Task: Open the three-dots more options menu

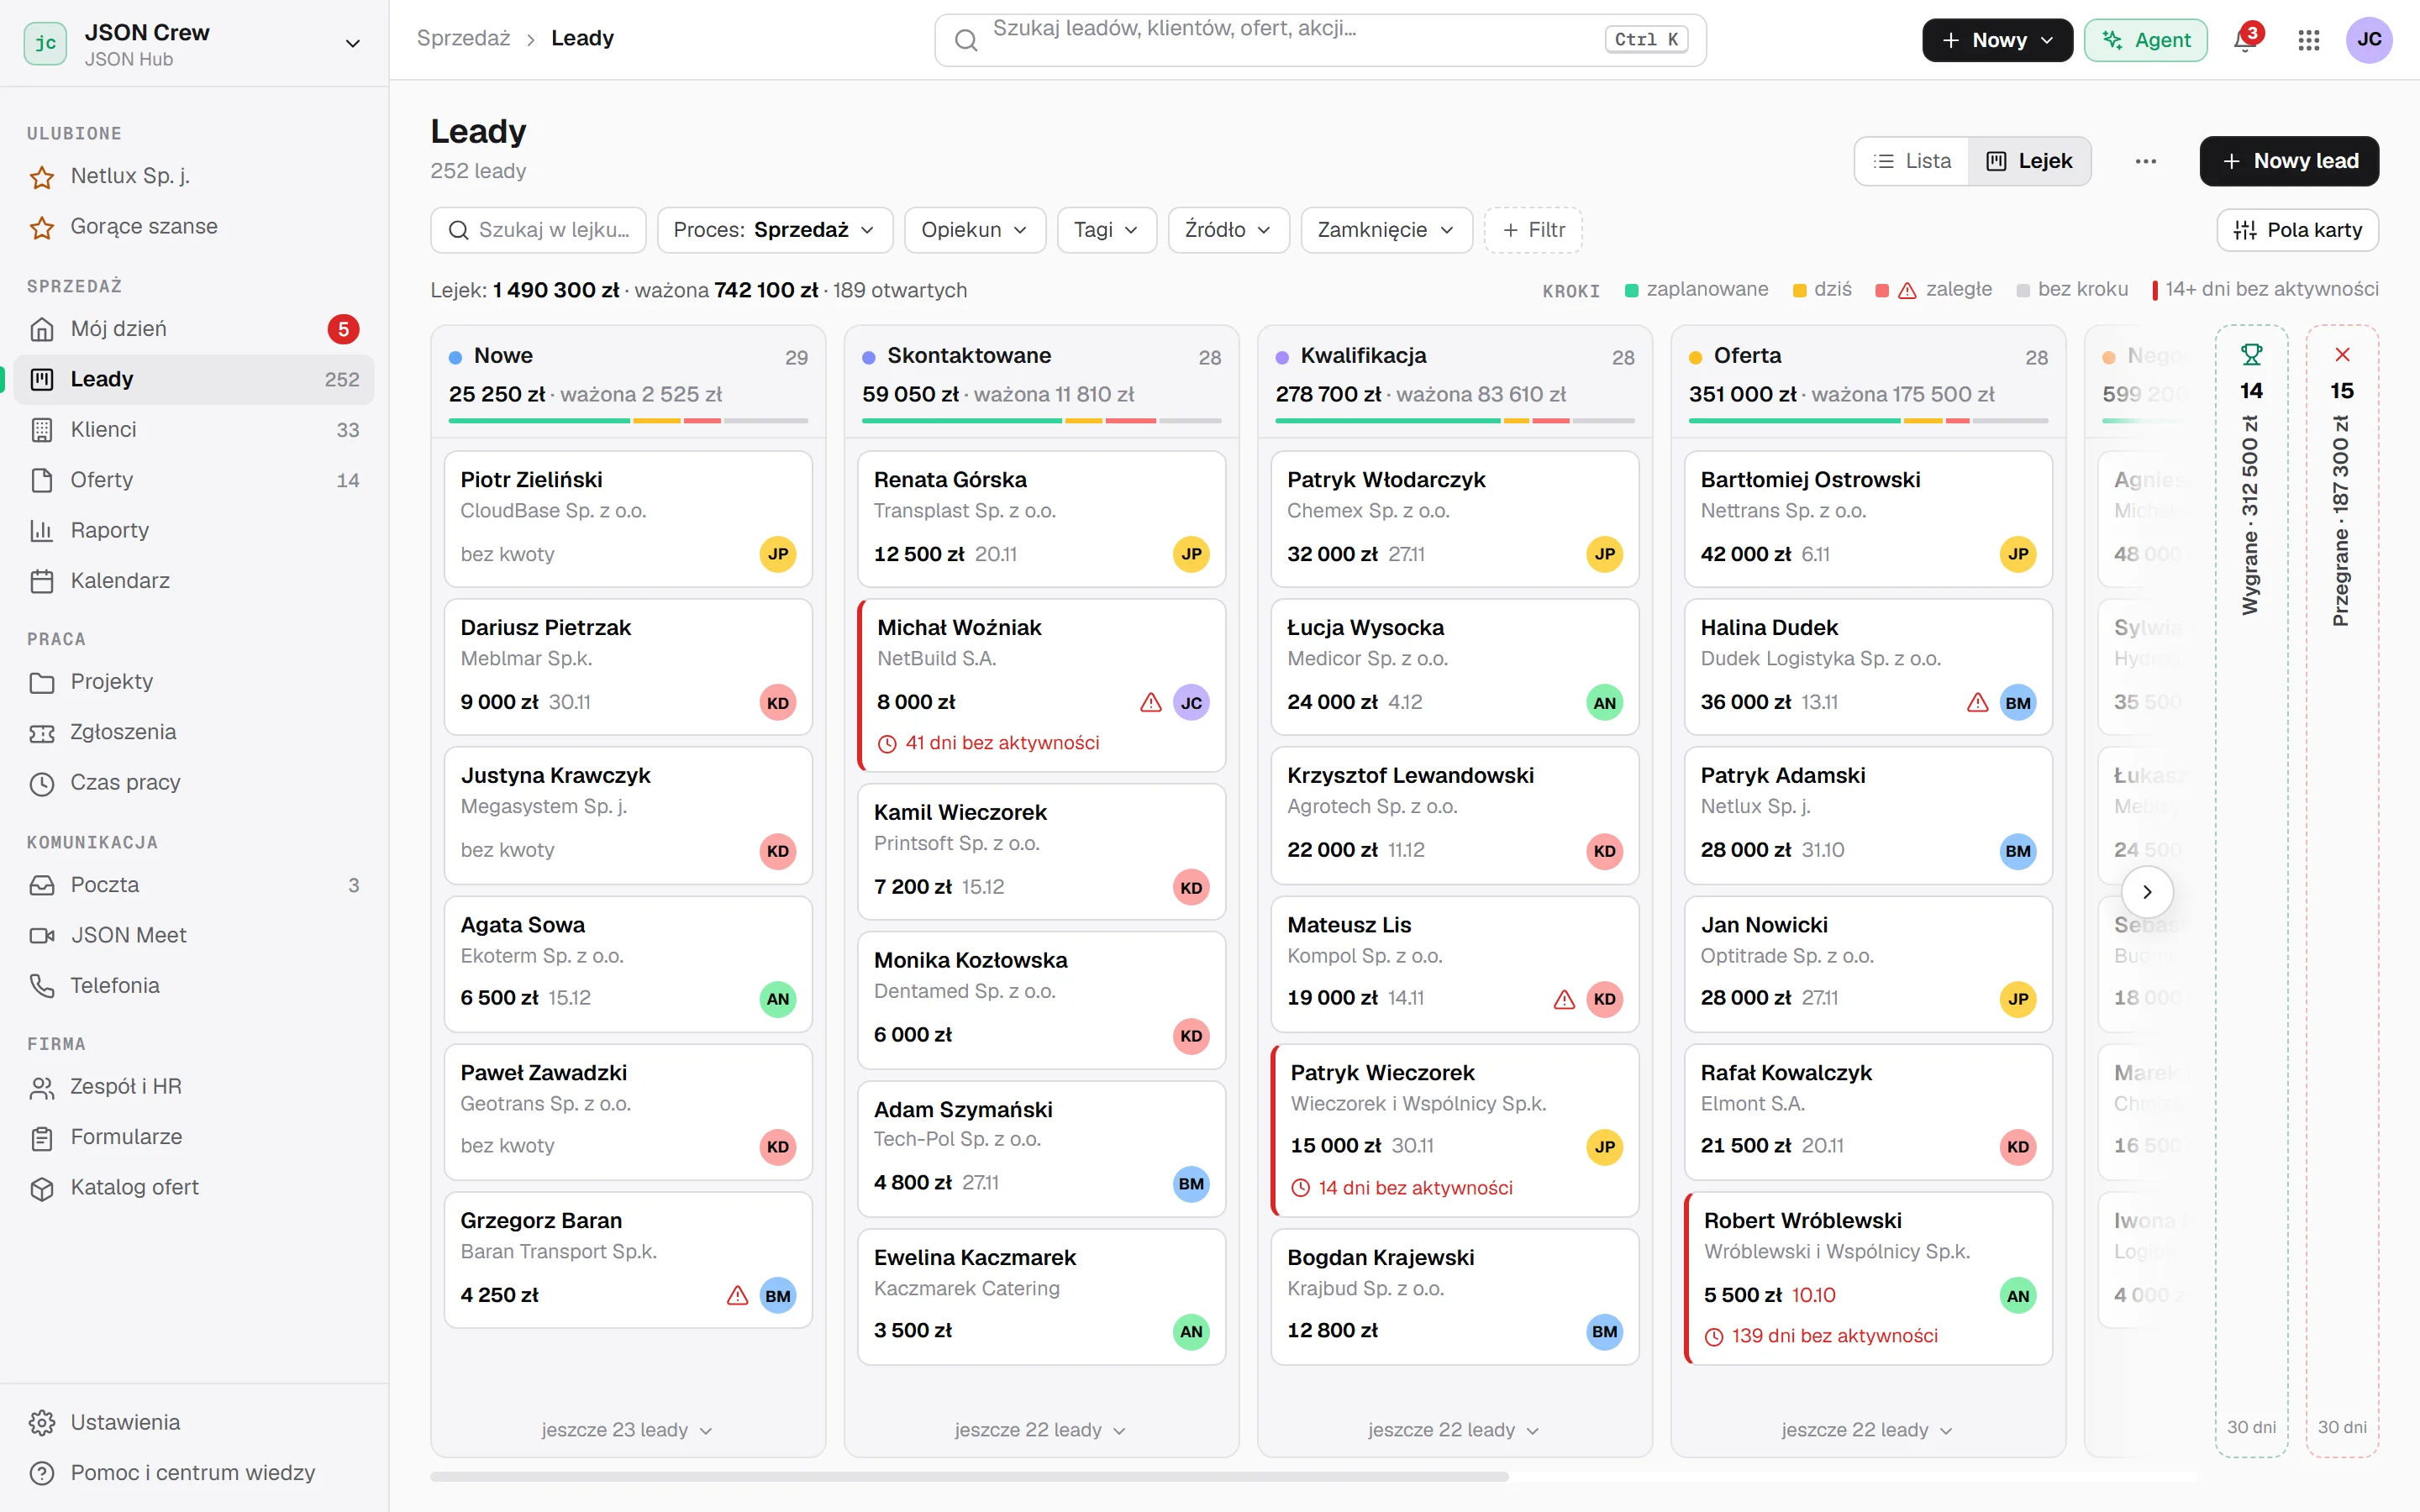Action: pos(2145,161)
